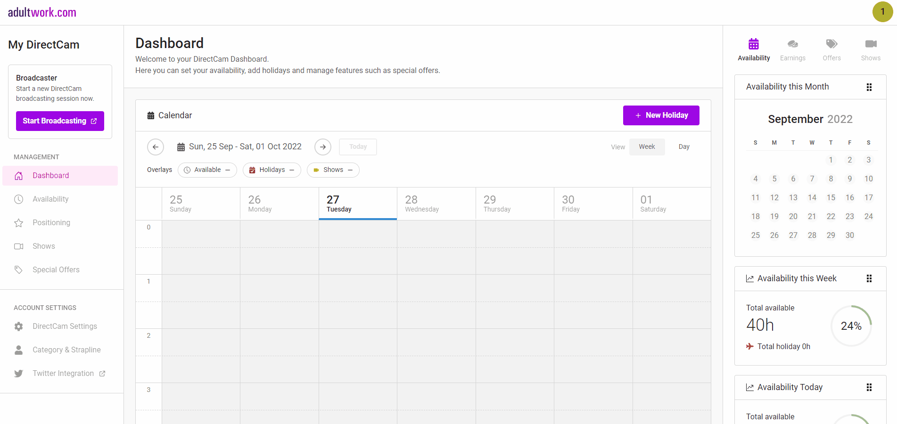Select September 15 in the mini calendar

pos(831,198)
